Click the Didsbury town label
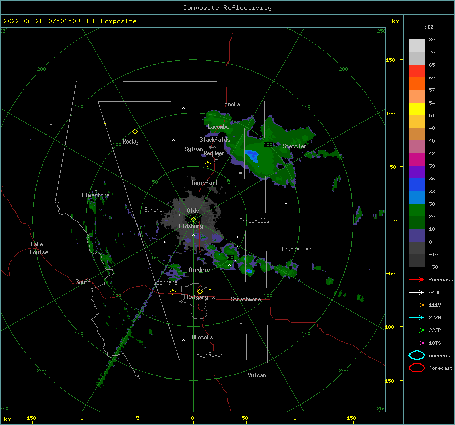The height and width of the screenshot is (425, 455). [191, 226]
